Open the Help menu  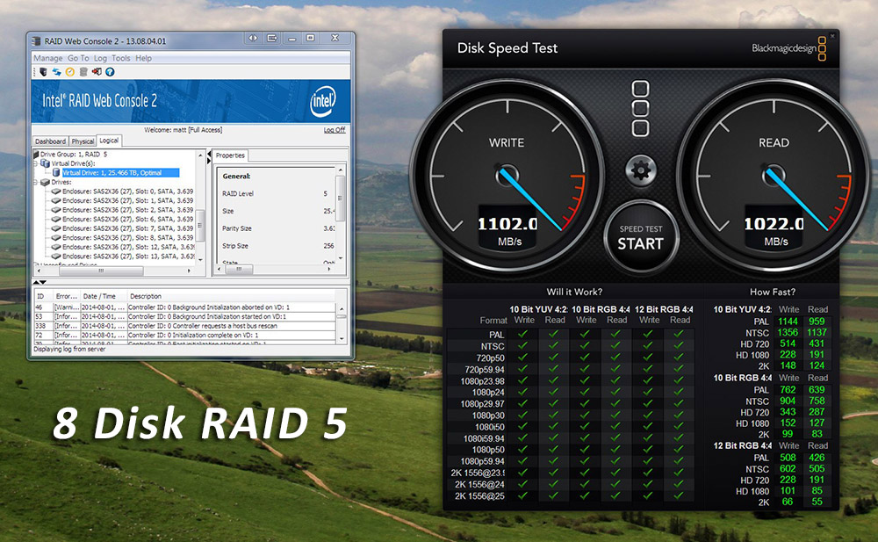pos(143,58)
